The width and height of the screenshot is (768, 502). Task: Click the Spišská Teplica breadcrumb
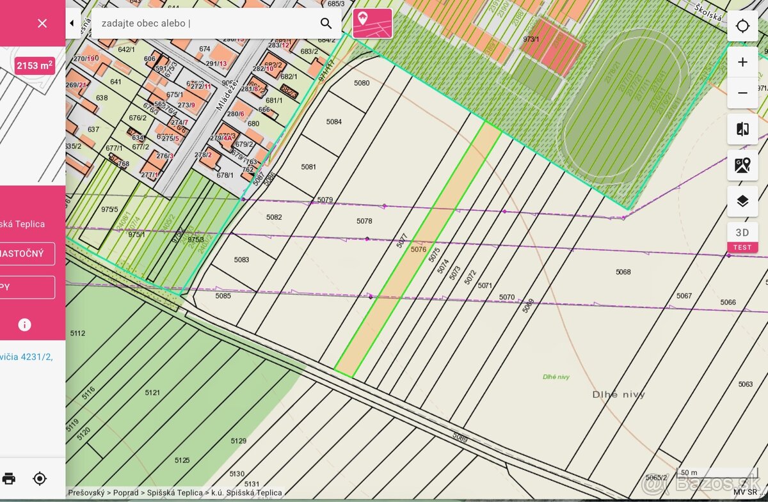point(174,492)
